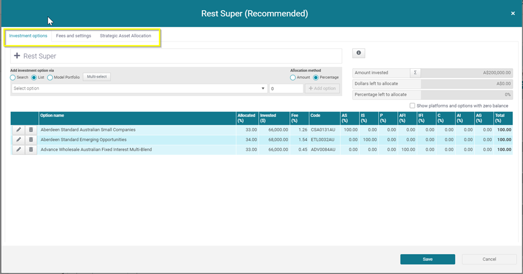
Task: Close the Rest Super dialog
Action: (512, 13)
